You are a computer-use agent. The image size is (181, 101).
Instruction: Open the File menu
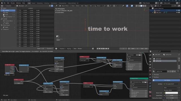pos(5,3)
